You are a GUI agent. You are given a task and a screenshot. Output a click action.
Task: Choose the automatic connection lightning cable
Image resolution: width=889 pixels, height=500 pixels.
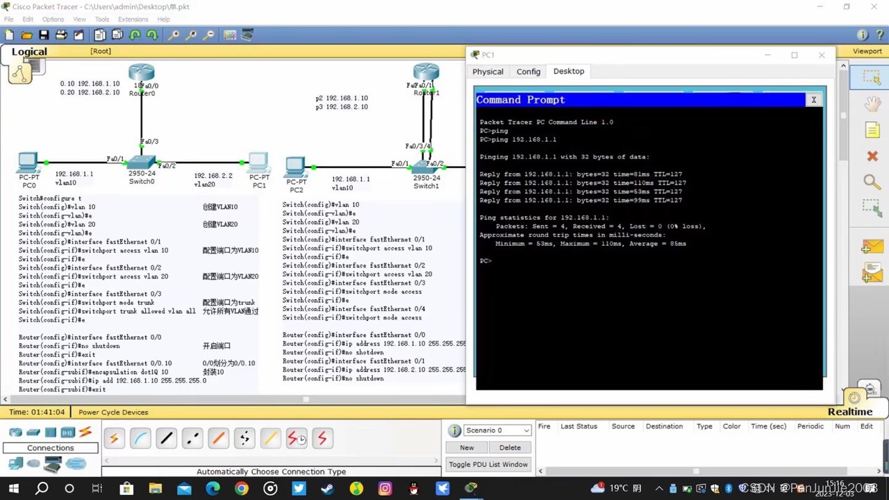click(x=114, y=438)
